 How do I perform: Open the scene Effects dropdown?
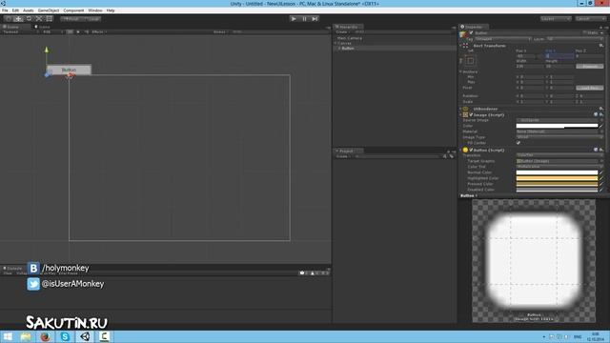pyautogui.click(x=99, y=31)
